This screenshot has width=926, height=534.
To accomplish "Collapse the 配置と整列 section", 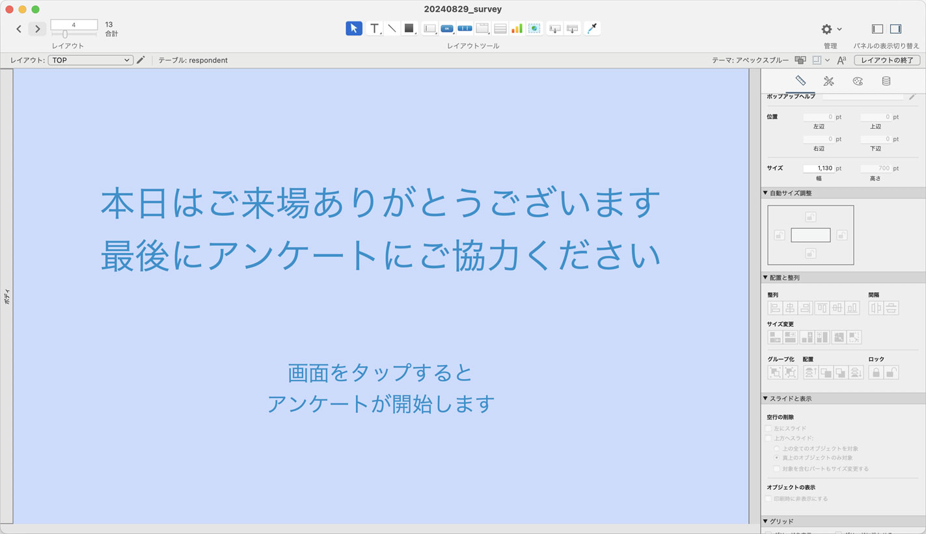I will tap(765, 278).
